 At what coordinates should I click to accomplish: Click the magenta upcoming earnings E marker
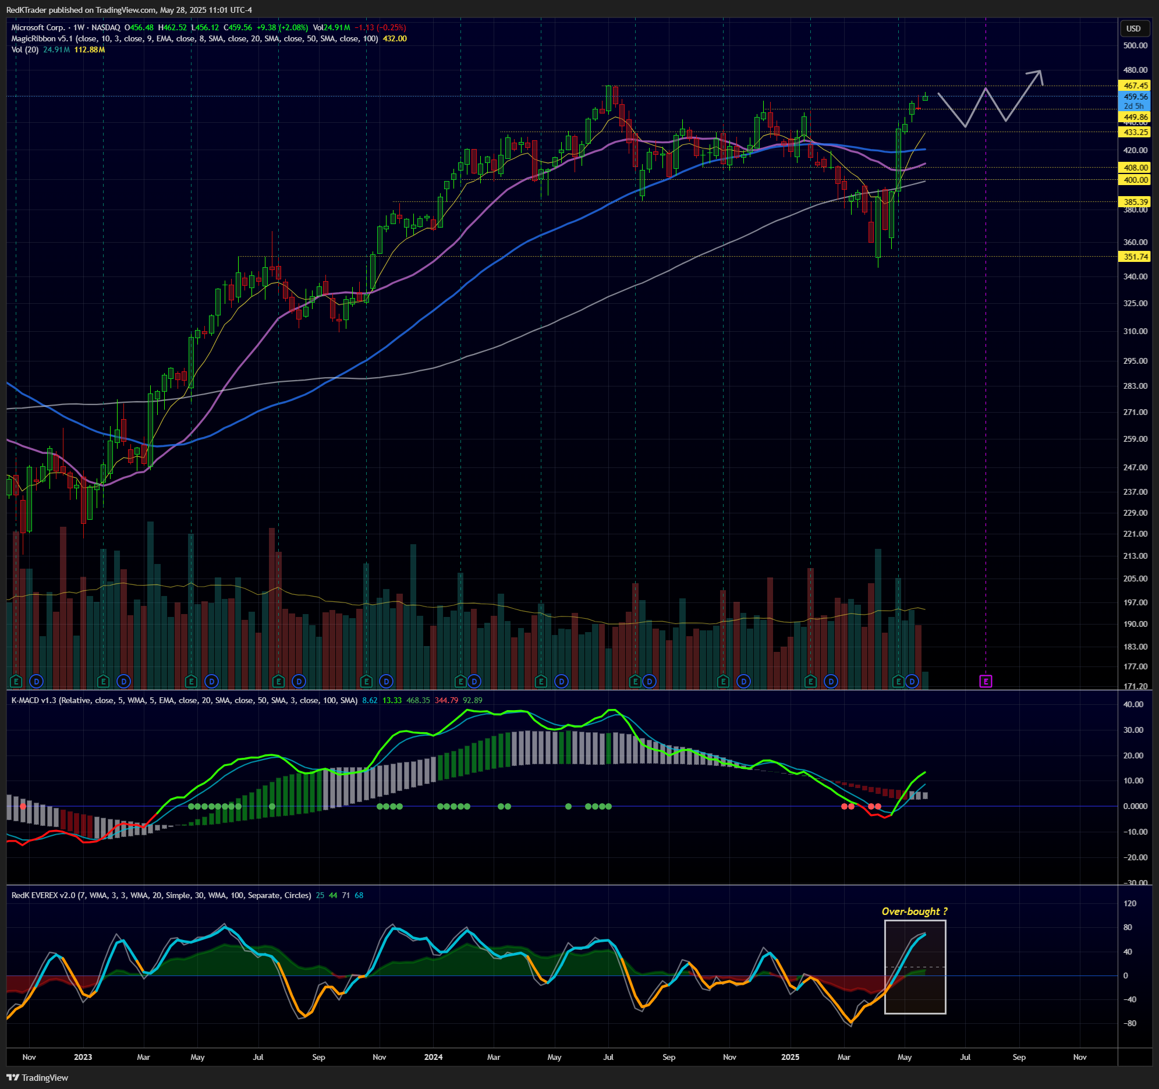tap(986, 681)
